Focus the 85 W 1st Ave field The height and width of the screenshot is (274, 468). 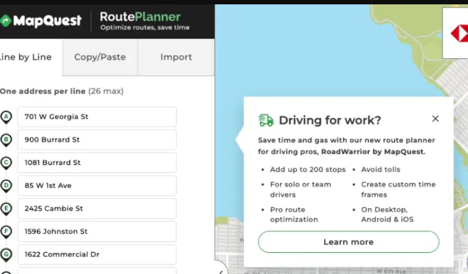tap(97, 186)
